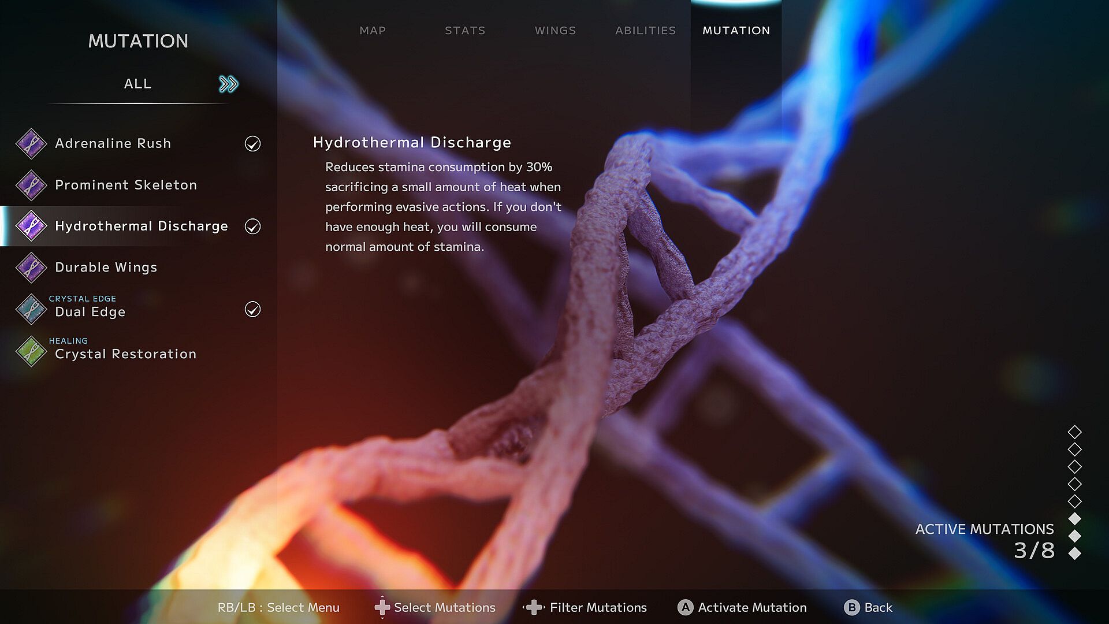Click the Hydrothermal Discharge mutation diamond icon
Image resolution: width=1109 pixels, height=624 pixels.
(x=31, y=226)
